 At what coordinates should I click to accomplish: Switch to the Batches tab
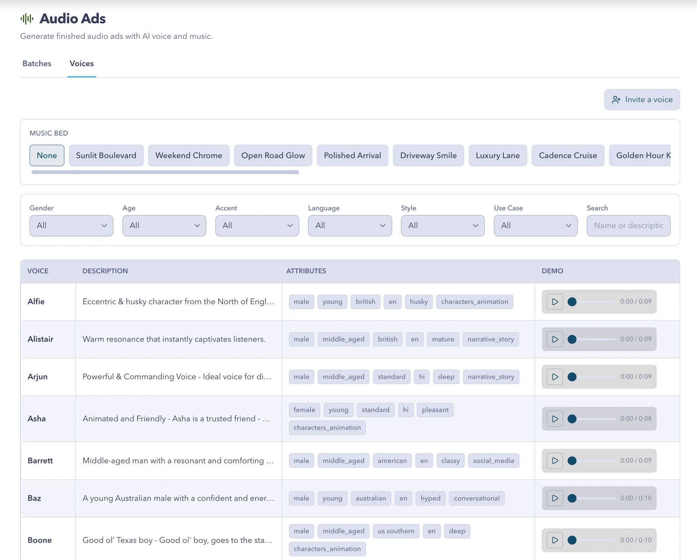pyautogui.click(x=37, y=64)
